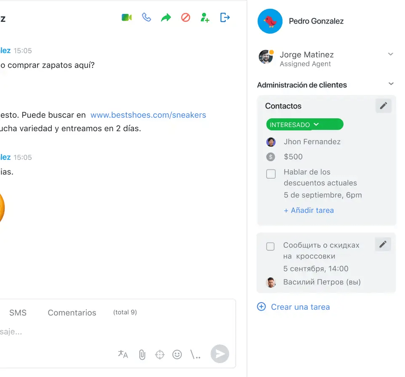Open the translate messages tool

[123, 354]
